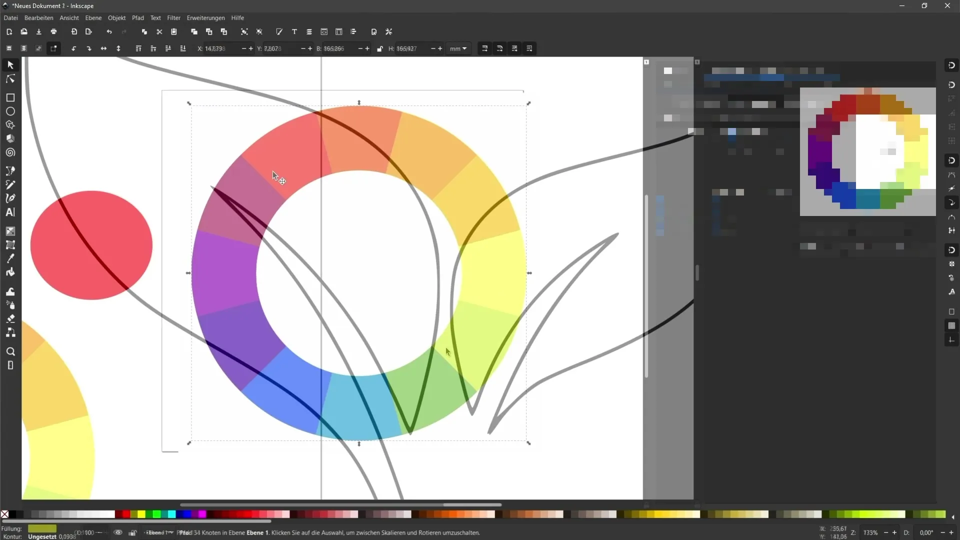Lower selection to bottom

pos(183,48)
